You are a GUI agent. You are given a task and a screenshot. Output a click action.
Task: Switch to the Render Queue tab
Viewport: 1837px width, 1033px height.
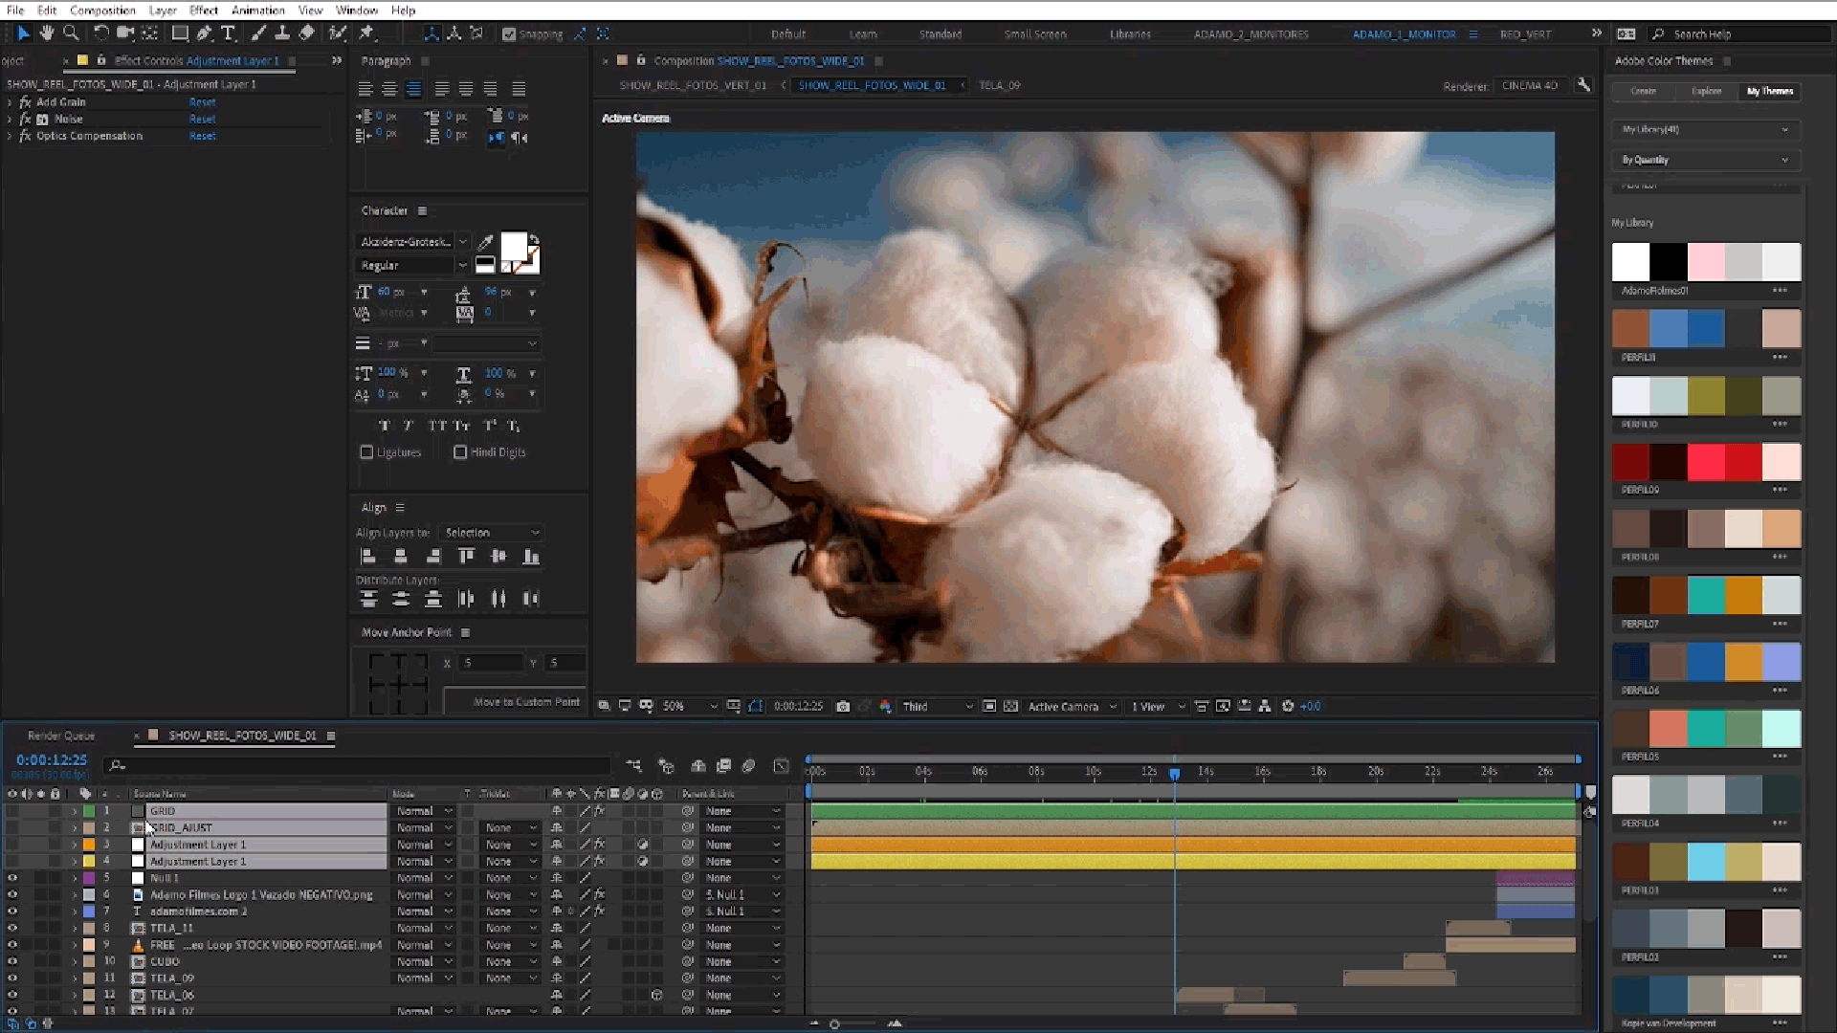click(x=61, y=736)
